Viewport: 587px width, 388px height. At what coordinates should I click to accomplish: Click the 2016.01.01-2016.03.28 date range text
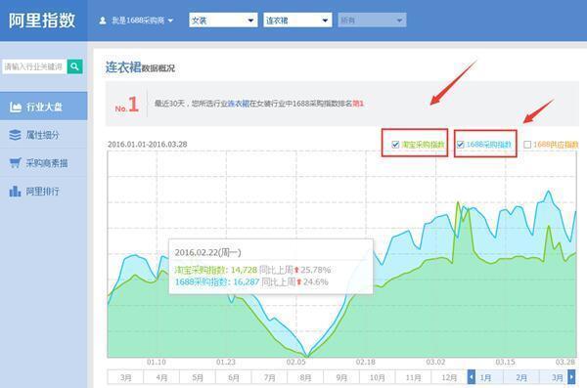(x=147, y=145)
